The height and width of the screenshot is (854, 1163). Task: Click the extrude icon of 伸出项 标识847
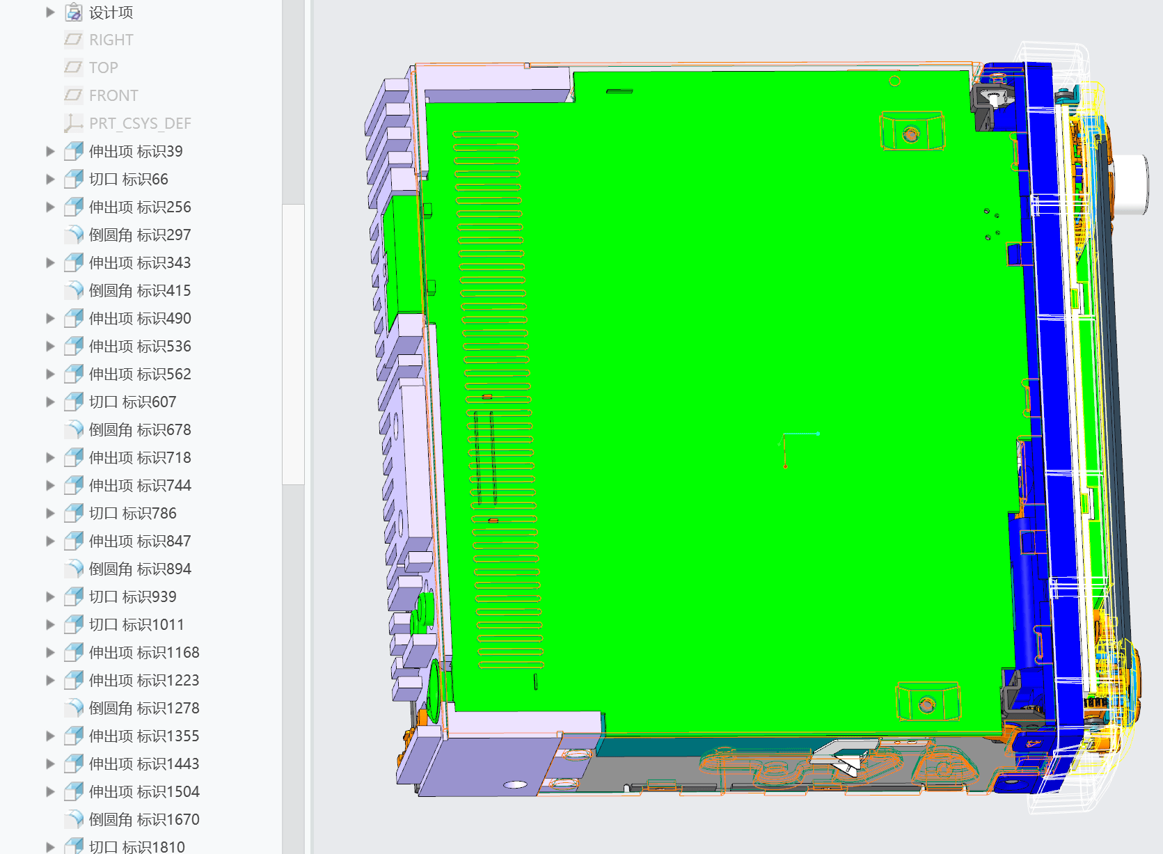[x=74, y=541]
